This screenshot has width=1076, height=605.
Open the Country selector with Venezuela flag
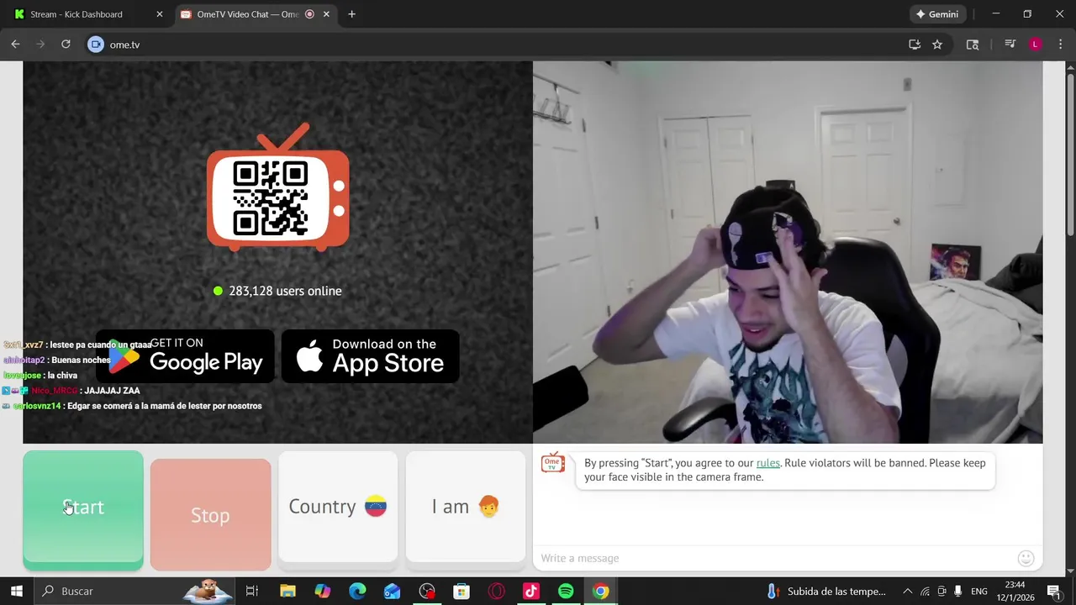[x=338, y=507]
